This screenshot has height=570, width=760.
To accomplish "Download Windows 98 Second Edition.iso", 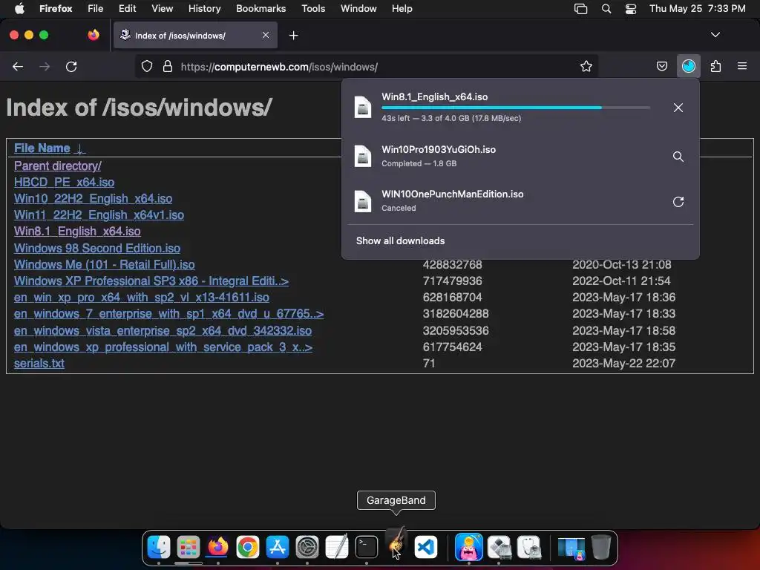I will [x=97, y=248].
